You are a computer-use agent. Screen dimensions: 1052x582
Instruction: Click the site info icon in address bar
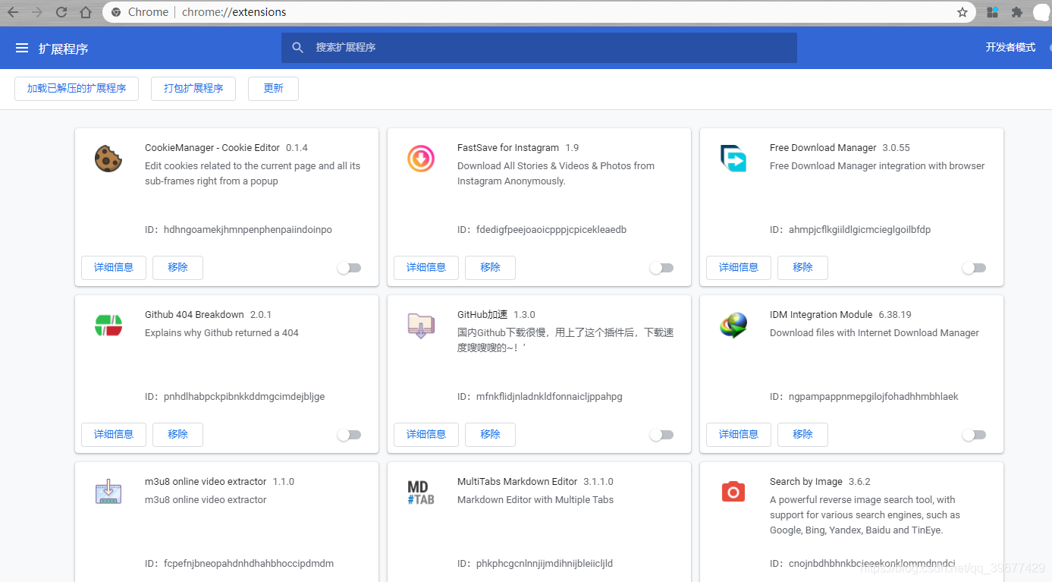coord(116,12)
